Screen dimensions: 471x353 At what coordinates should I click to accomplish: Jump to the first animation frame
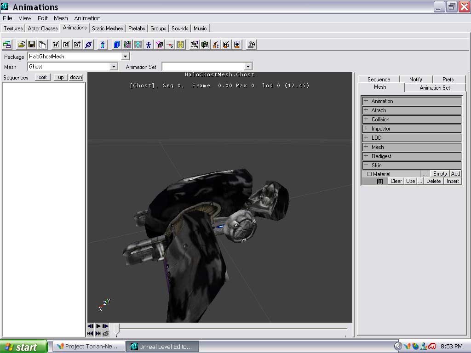[x=91, y=333]
